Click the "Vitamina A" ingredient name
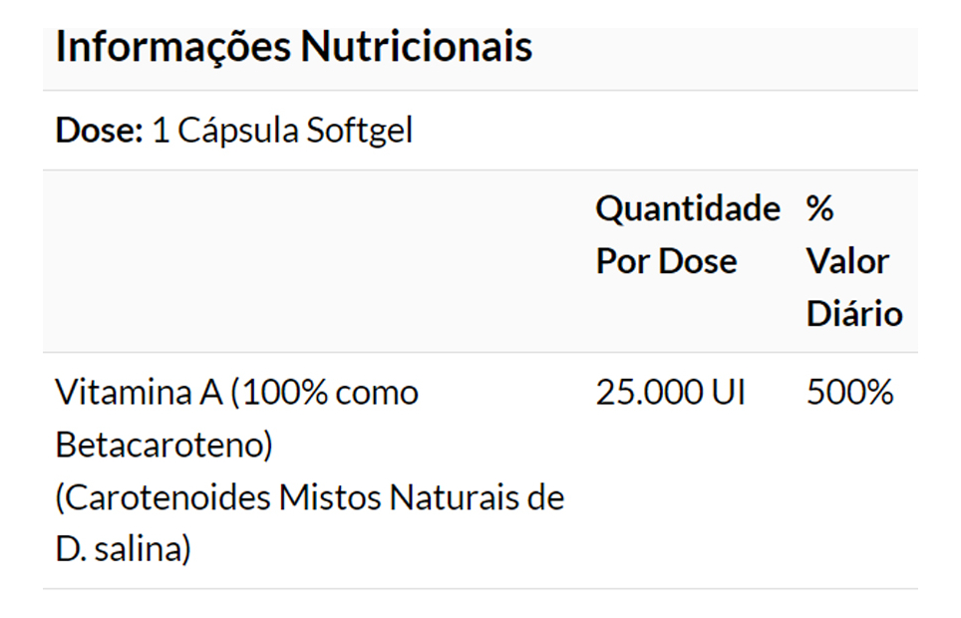This screenshot has height=618, width=961. coord(139,393)
